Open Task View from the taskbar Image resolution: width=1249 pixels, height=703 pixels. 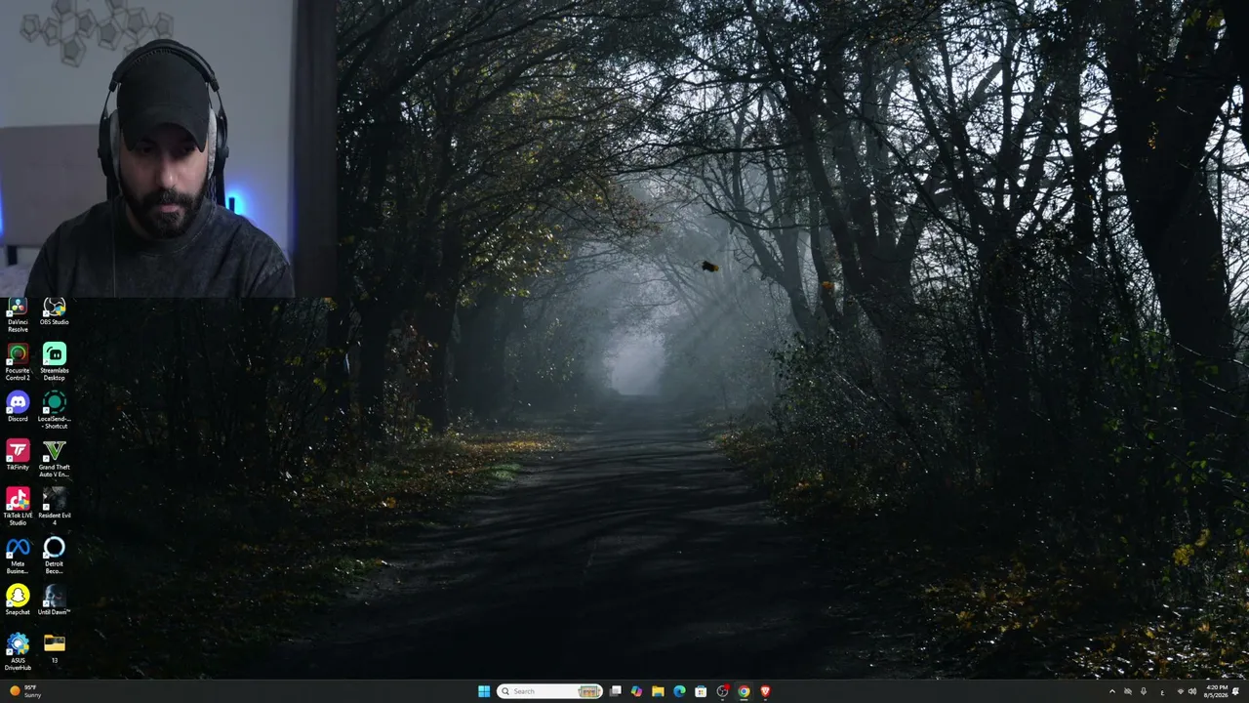pyautogui.click(x=616, y=691)
